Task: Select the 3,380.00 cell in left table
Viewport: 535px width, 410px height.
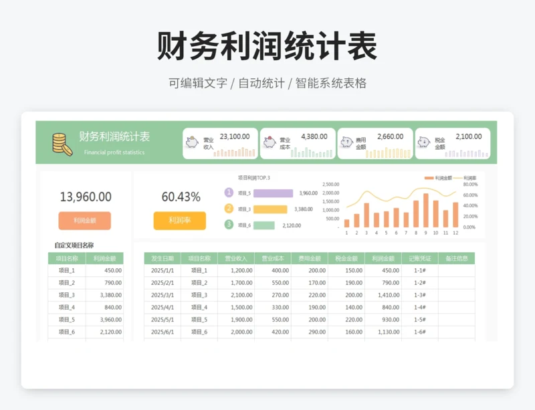Action: pos(104,295)
